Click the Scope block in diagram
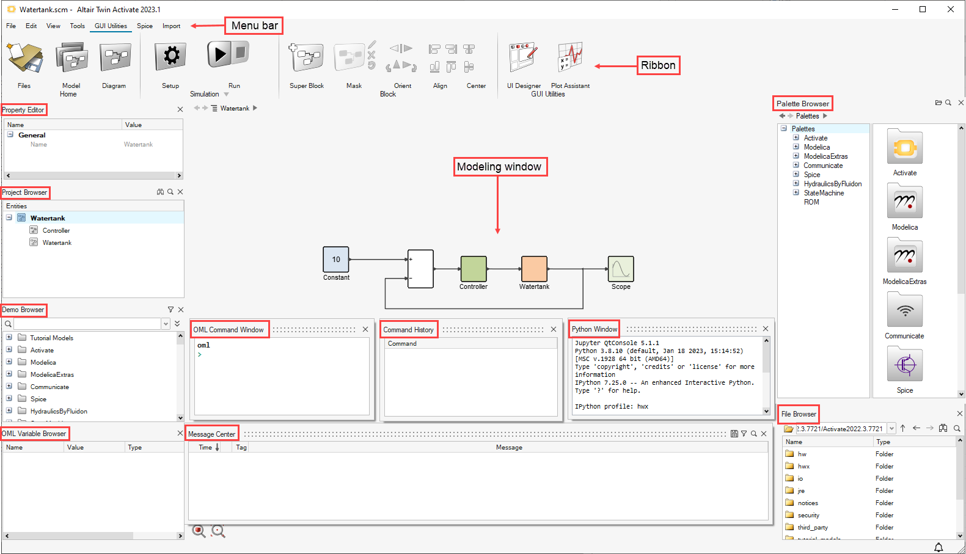Screen dimensions: 966x554 coord(620,269)
